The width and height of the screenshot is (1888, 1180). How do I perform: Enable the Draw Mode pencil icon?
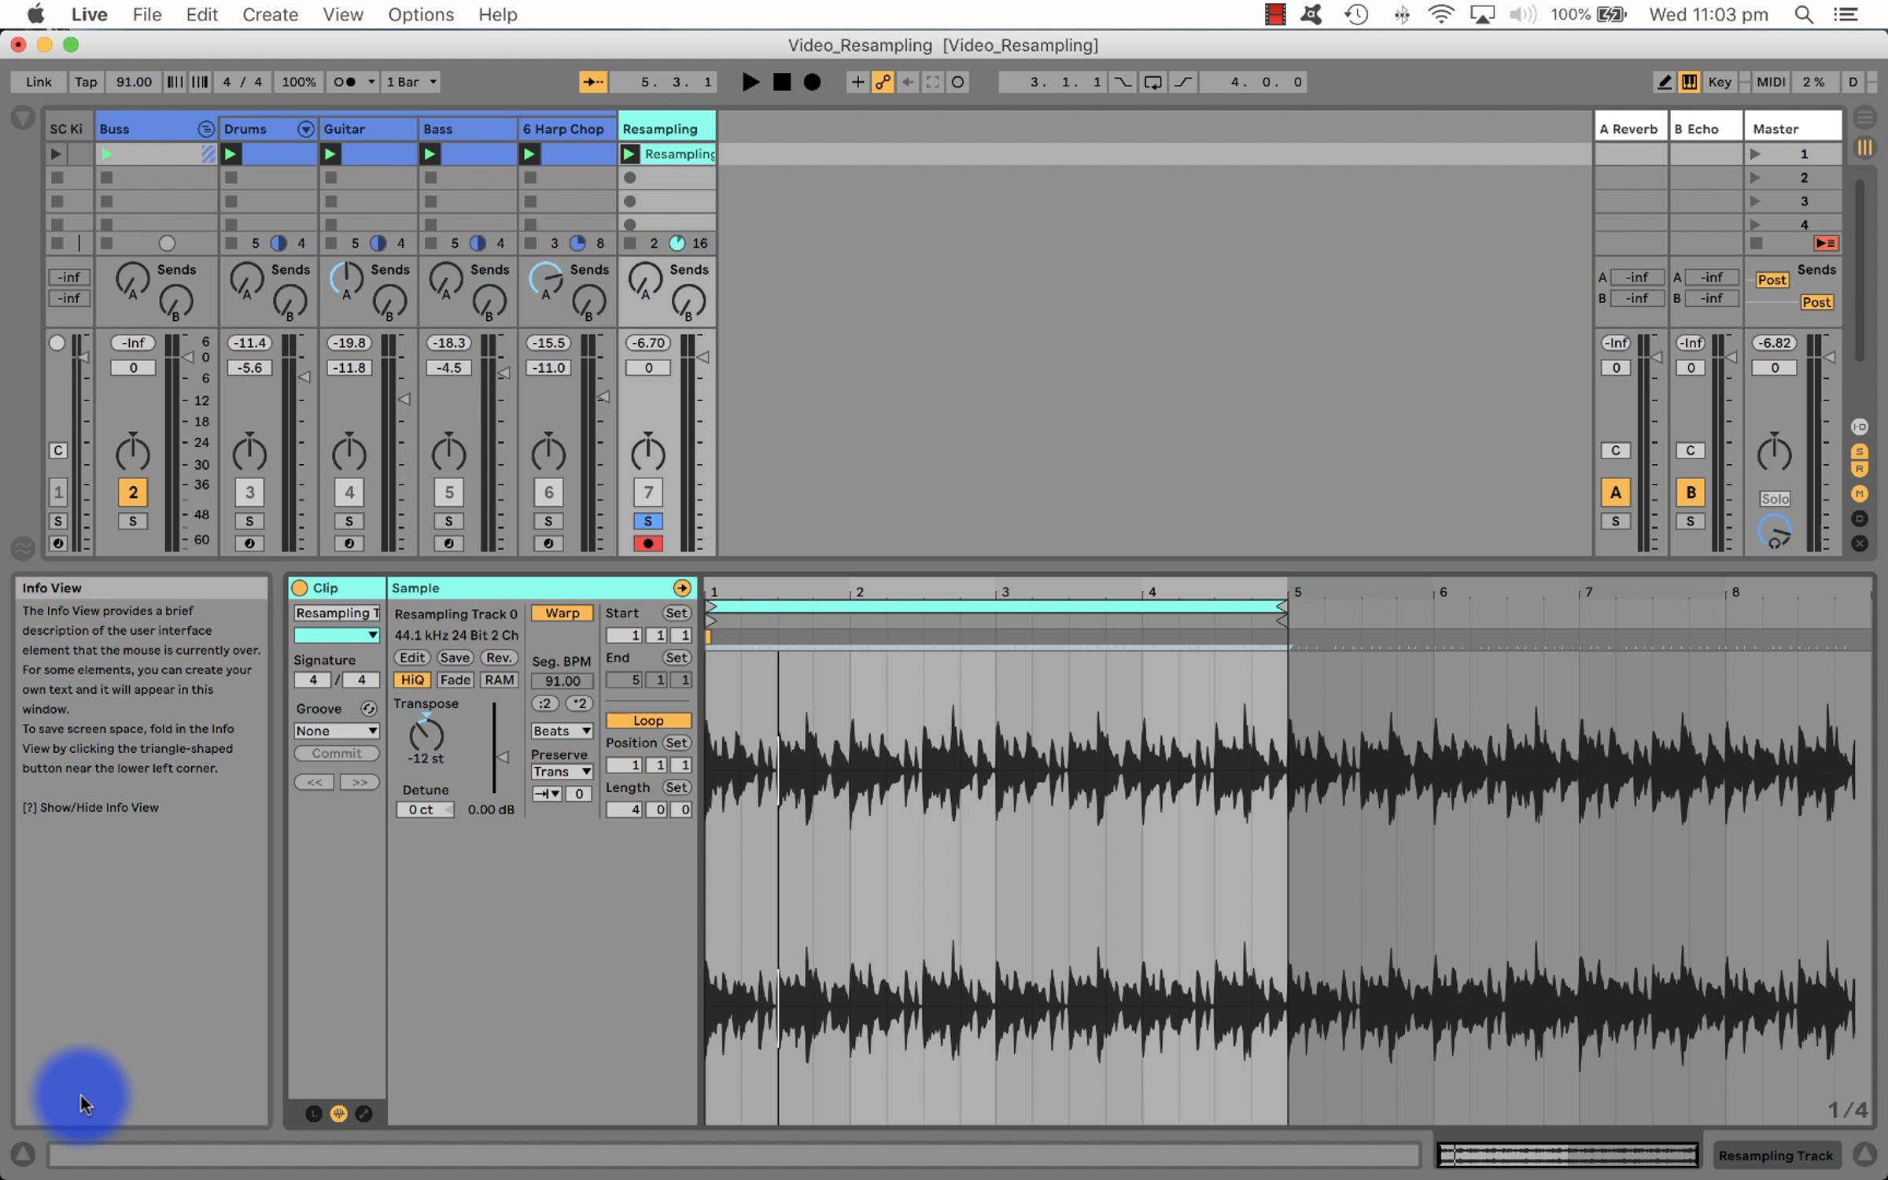pos(1664,82)
